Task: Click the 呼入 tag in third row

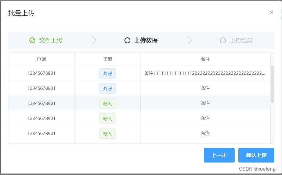Action: coord(108,103)
